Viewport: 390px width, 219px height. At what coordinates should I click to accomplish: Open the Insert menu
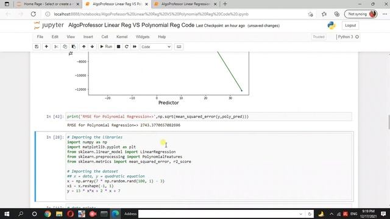[88, 36]
